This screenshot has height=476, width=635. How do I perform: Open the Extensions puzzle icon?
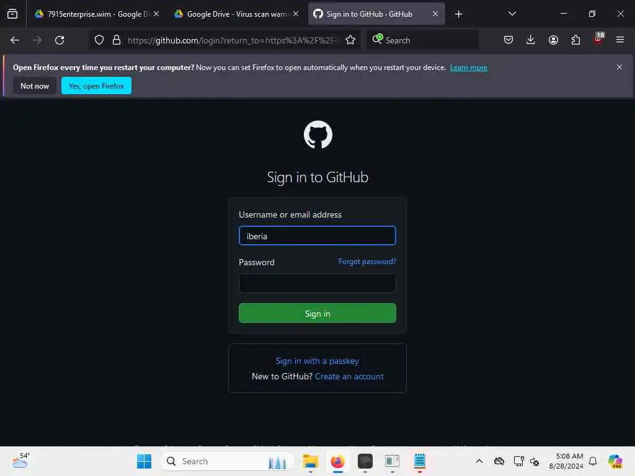(575, 40)
